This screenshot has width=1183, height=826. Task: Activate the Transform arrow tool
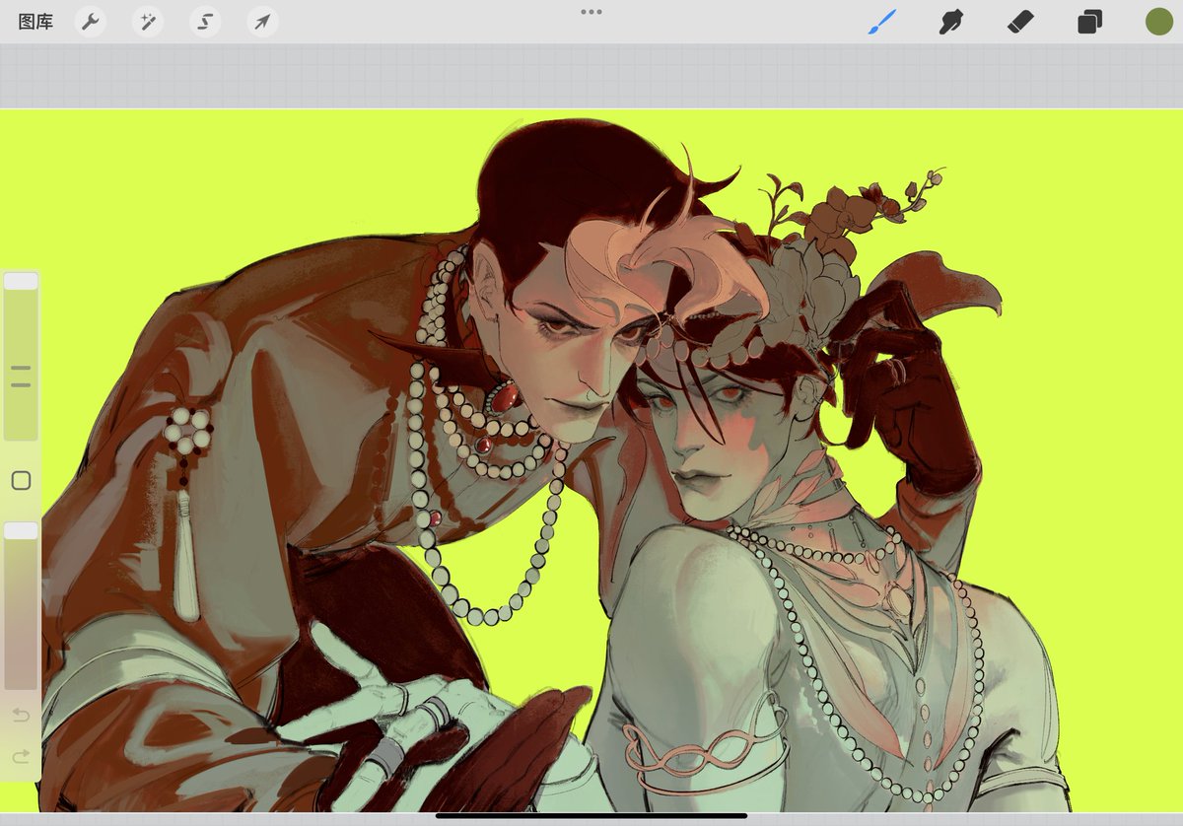pyautogui.click(x=262, y=22)
